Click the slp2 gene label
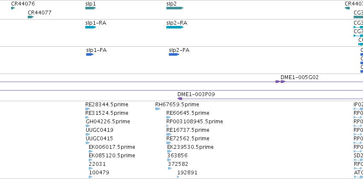This screenshot has width=363, height=179. point(171,4)
